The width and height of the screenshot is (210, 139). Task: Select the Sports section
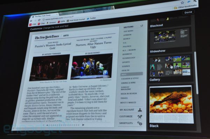point(126,62)
